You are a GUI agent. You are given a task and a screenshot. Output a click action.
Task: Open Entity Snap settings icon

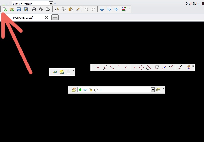[188, 68]
